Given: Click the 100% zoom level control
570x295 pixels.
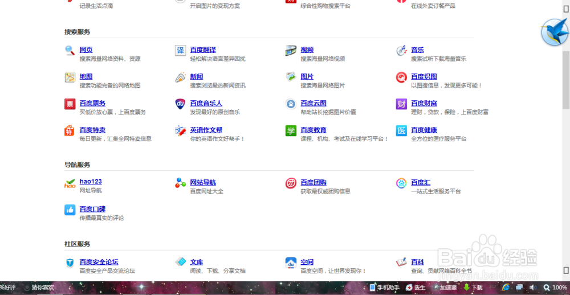Looking at the screenshot, I should point(555,288).
